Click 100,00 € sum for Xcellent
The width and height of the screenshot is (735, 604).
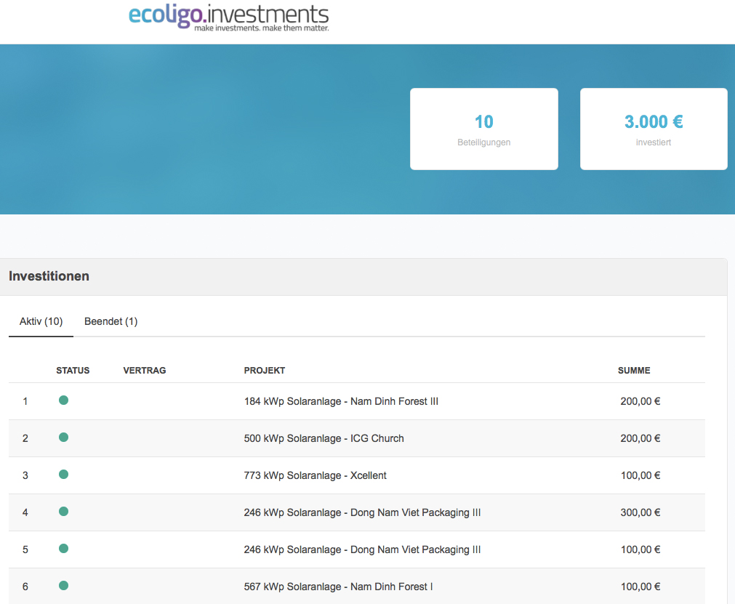(x=640, y=475)
